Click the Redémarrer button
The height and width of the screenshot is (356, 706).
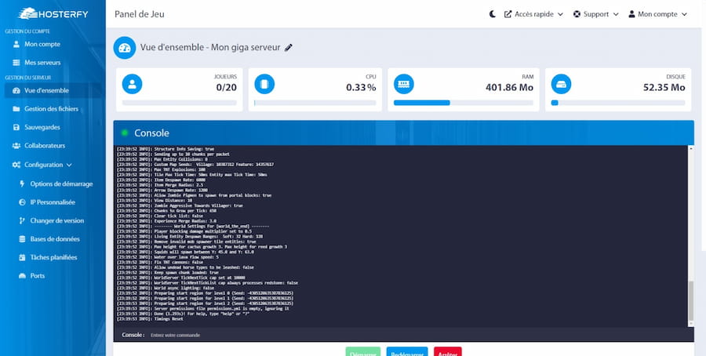point(407,352)
